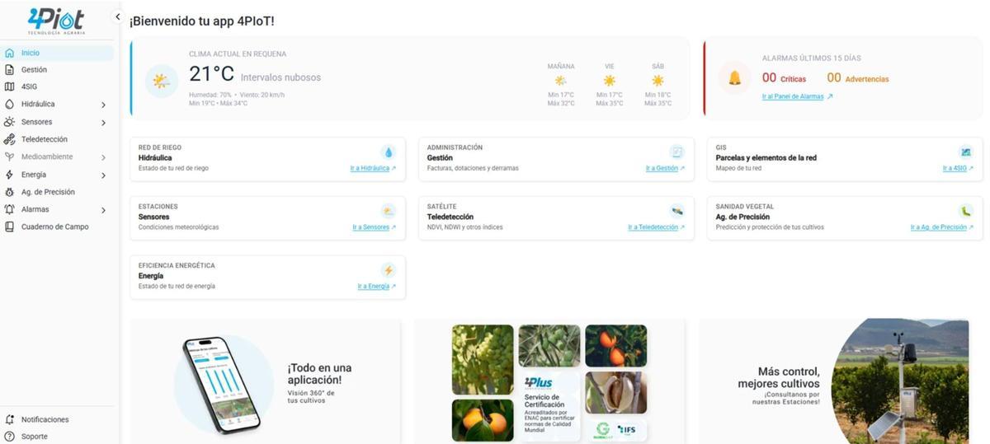The width and height of the screenshot is (990, 444).
Task: Follow the Ir a Energía link
Action: [x=376, y=287]
